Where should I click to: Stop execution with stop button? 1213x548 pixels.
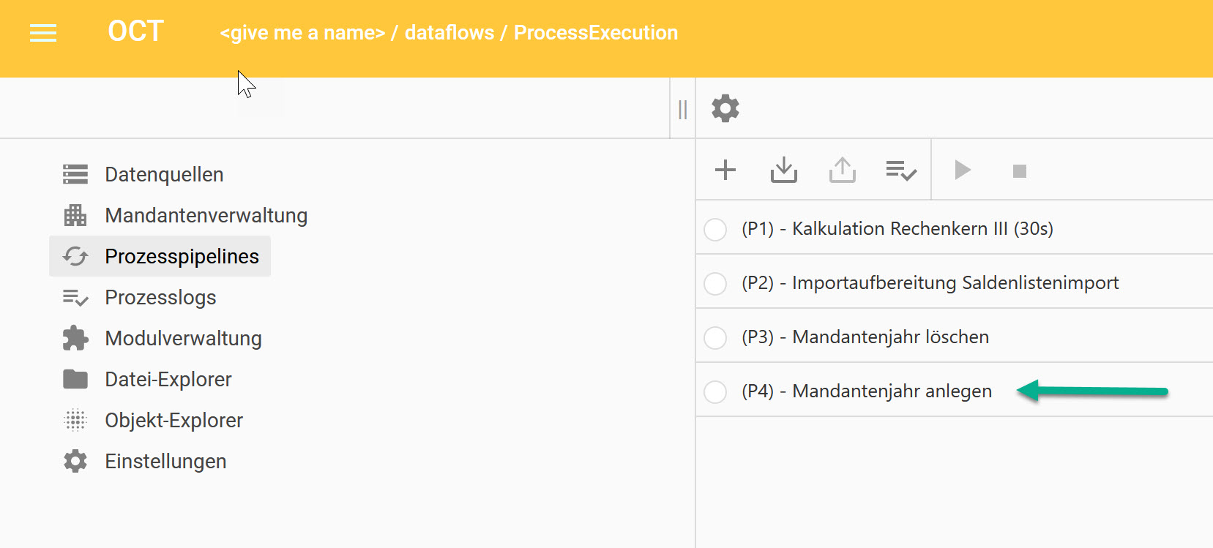click(x=1019, y=171)
